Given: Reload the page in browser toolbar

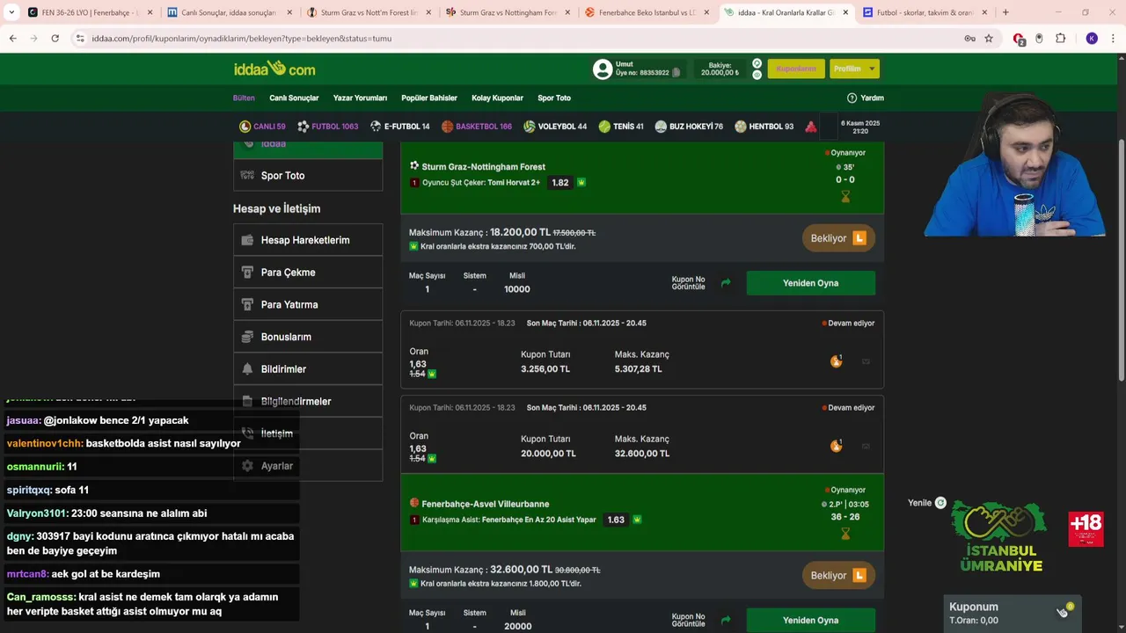Looking at the screenshot, I should [55, 39].
